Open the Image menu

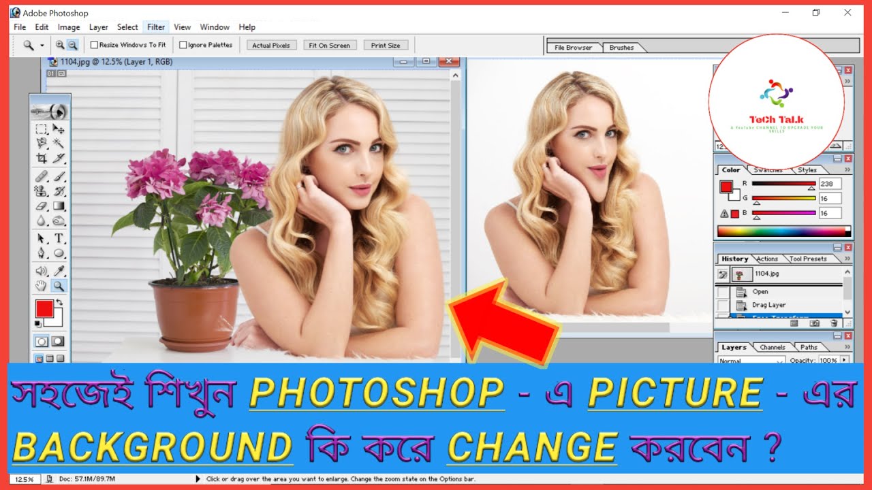point(69,27)
